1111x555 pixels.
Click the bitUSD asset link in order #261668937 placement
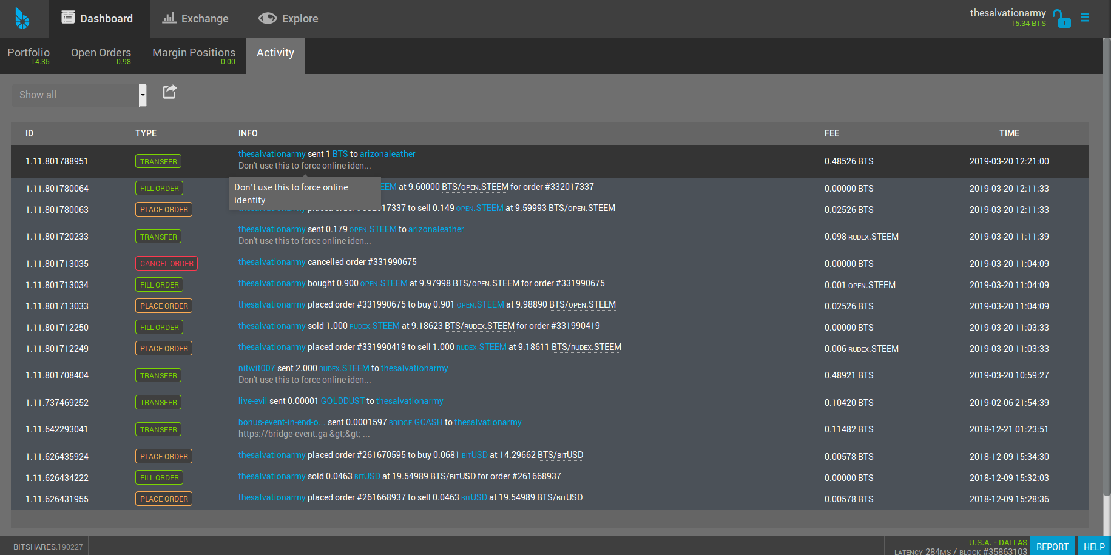pos(474,497)
